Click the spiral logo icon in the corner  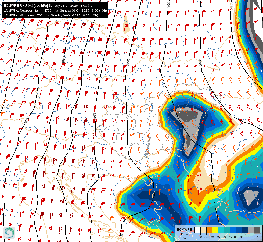click(x=9, y=233)
